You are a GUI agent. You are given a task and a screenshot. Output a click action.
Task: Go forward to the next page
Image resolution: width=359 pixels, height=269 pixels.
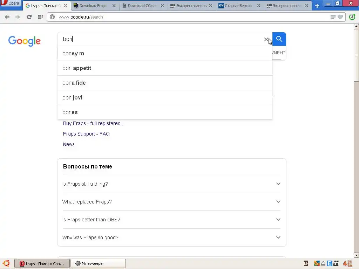18,17
